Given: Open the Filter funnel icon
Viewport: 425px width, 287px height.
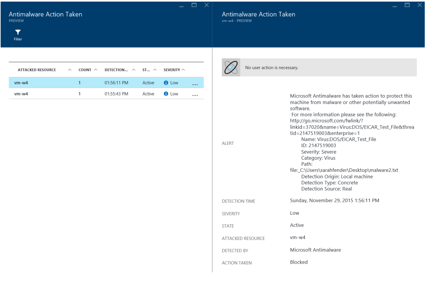Looking at the screenshot, I should (x=18, y=32).
